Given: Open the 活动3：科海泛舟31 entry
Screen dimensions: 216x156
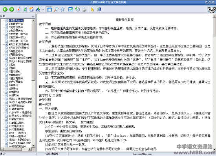Looking at the screenshot, I should (20, 140).
